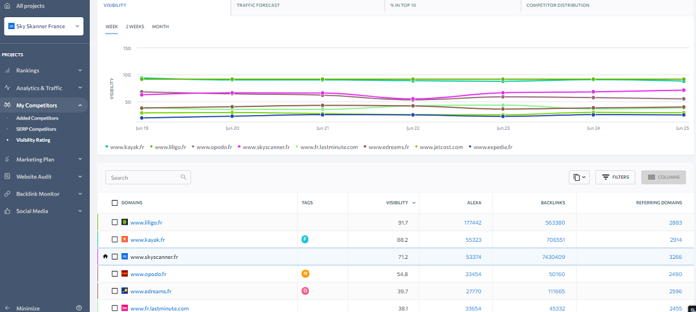Screen dimensions: 696x312
Task: Open the www.opodo.fr domain link
Action: click(x=148, y=274)
